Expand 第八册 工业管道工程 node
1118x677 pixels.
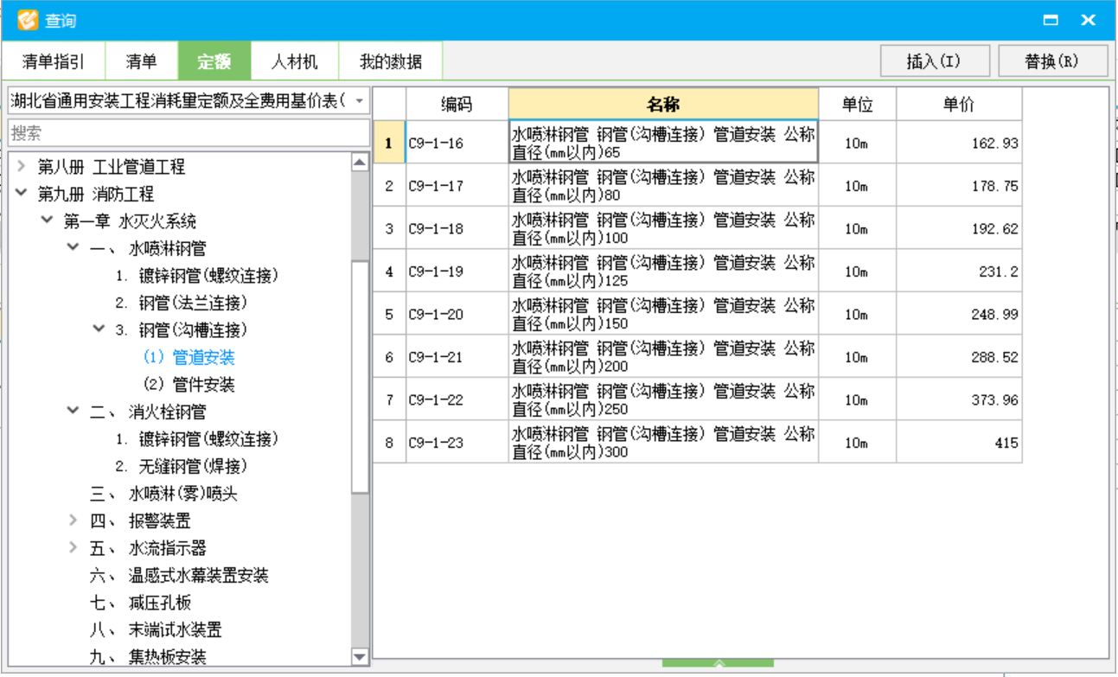click(21, 166)
